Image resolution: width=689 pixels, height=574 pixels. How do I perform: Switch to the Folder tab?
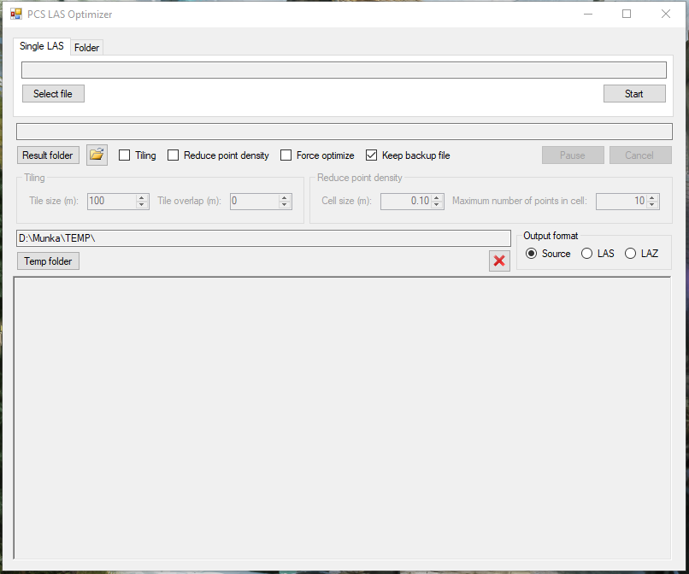pyautogui.click(x=86, y=48)
